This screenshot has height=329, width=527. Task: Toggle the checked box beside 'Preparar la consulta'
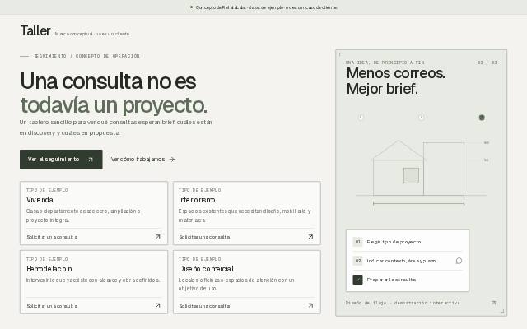357,280
